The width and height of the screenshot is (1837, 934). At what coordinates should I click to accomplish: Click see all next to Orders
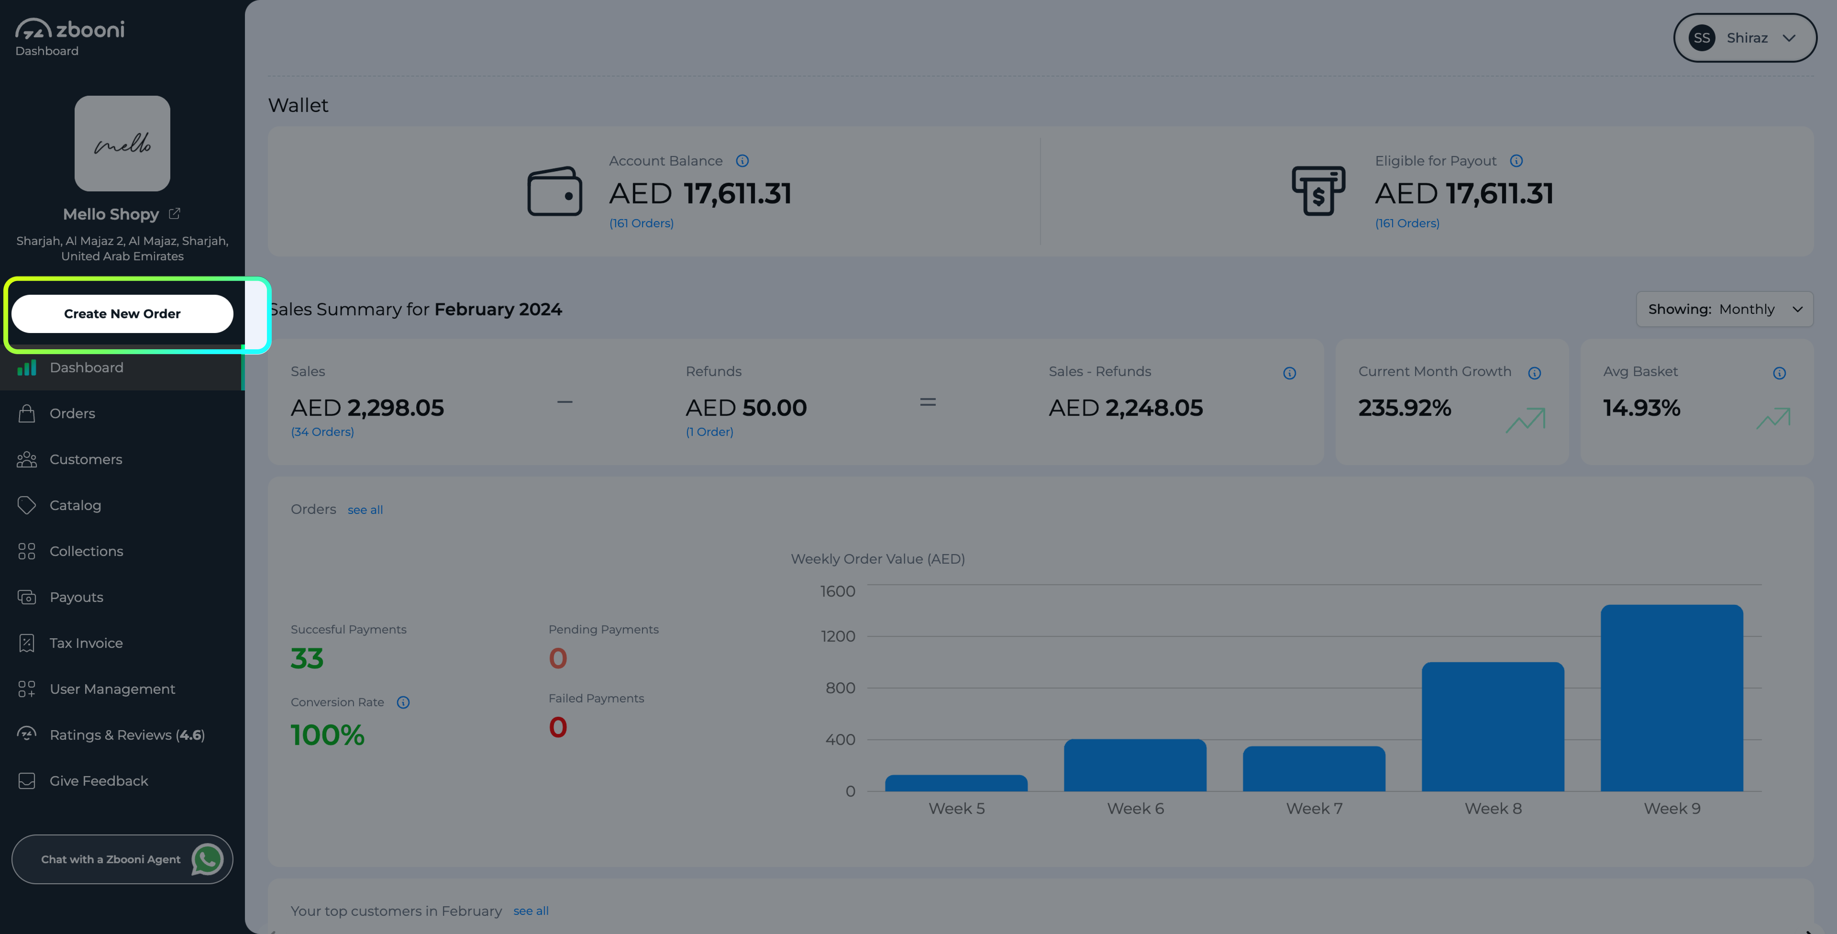365,509
